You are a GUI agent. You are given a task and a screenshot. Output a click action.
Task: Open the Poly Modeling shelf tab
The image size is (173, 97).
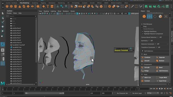pos(25,3)
